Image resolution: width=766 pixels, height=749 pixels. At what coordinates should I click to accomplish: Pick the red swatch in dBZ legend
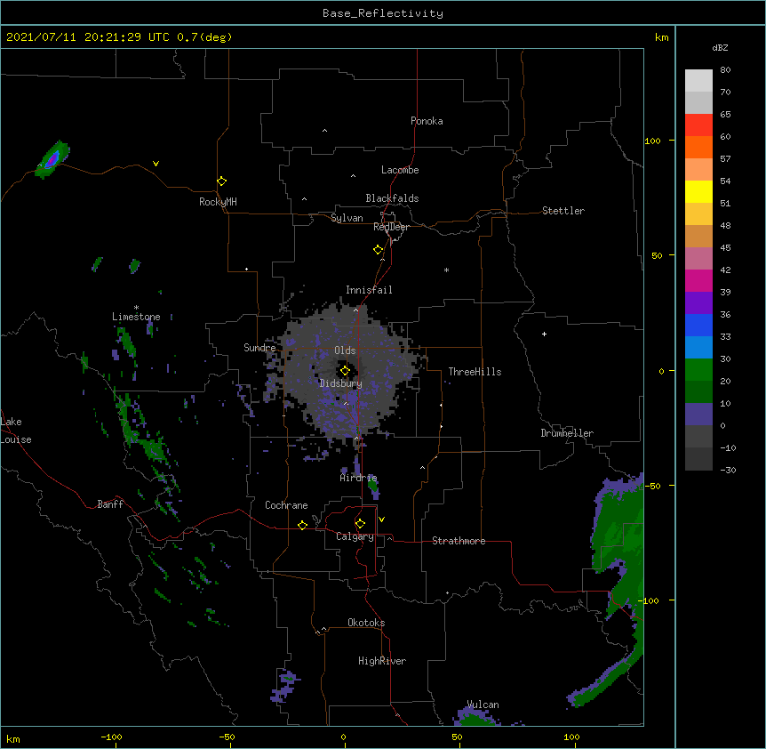click(698, 125)
